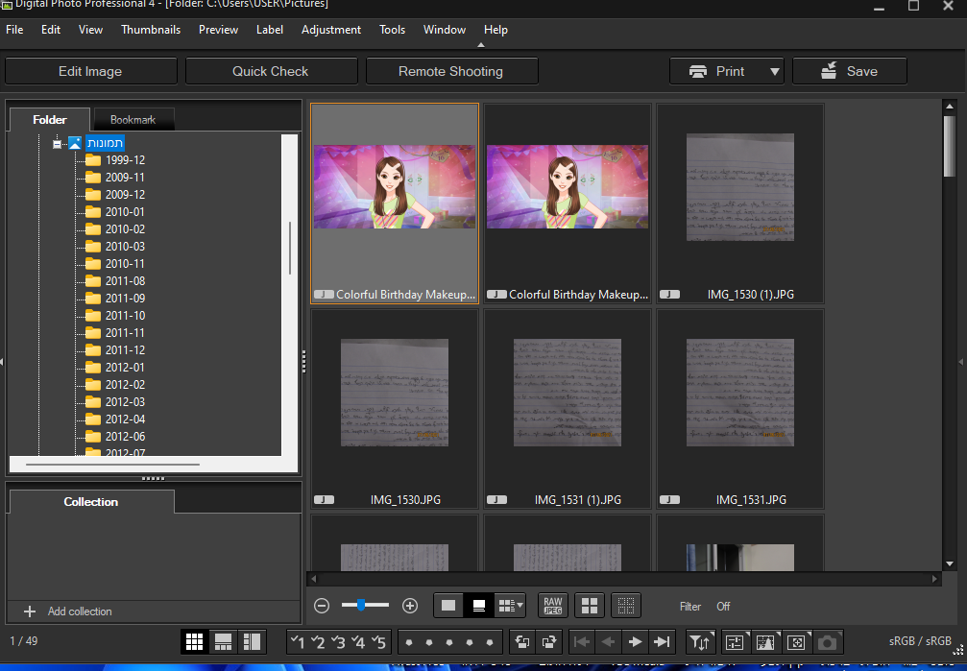
Task: Select the IMG_1530 (1).JPG thumbnail
Action: pyautogui.click(x=740, y=204)
